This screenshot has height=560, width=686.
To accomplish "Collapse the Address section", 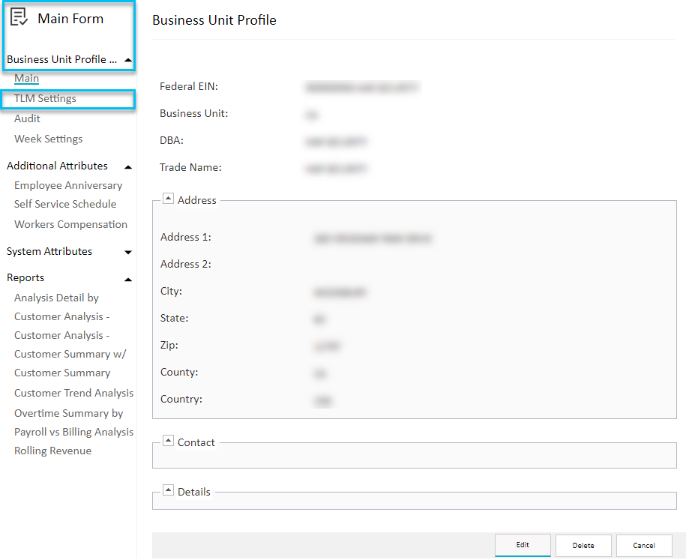I will click(168, 198).
